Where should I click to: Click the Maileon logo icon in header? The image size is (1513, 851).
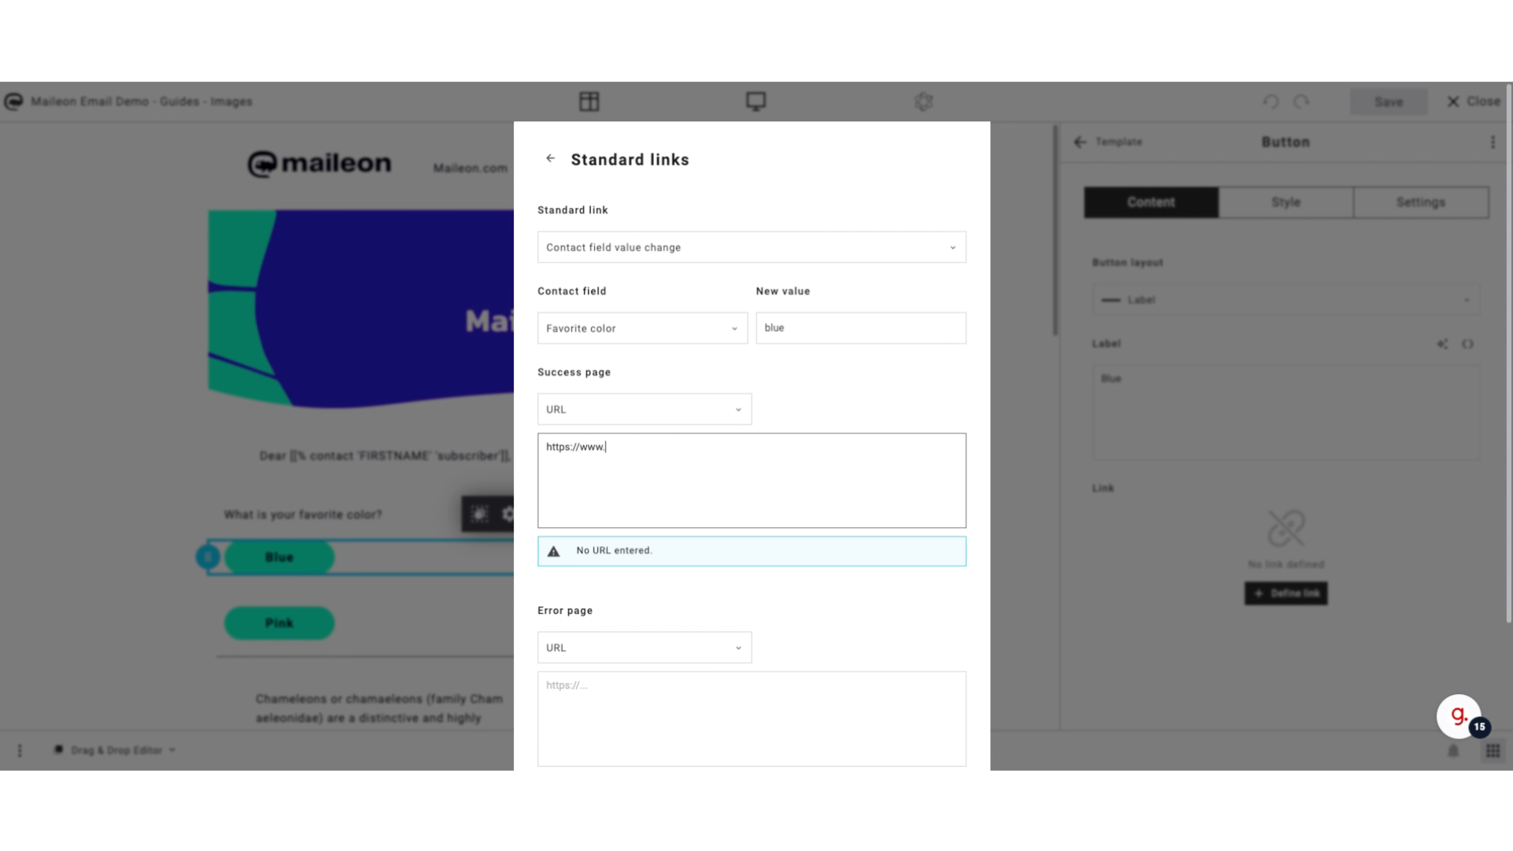click(13, 102)
